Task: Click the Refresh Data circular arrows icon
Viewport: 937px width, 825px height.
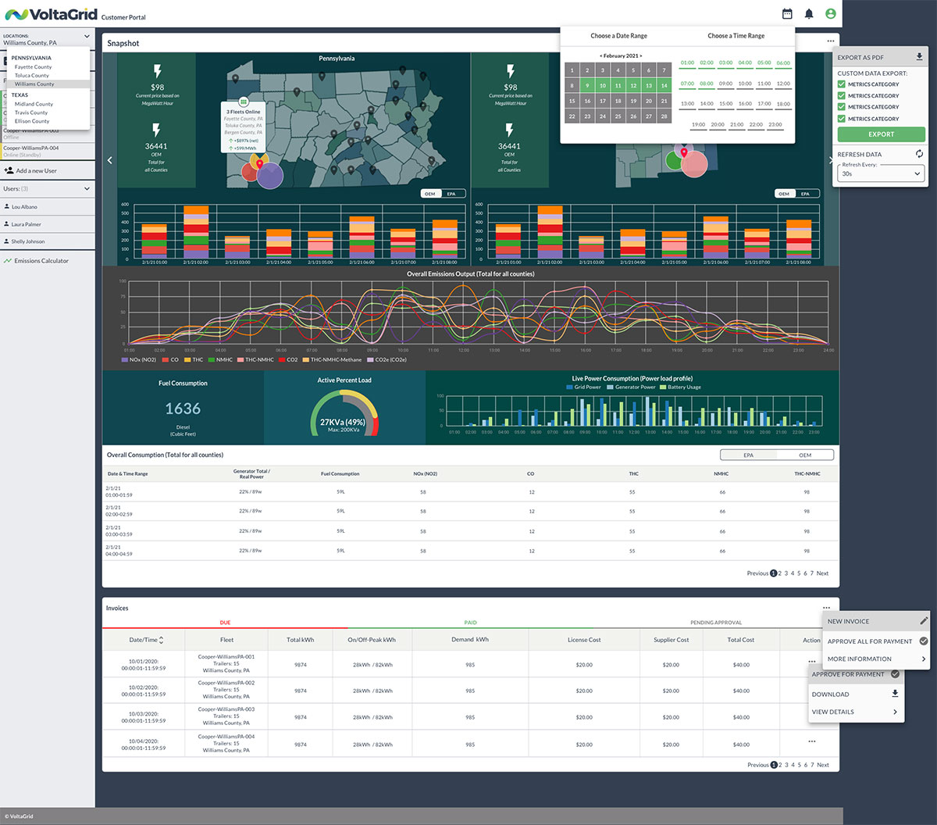Action: 919,154
